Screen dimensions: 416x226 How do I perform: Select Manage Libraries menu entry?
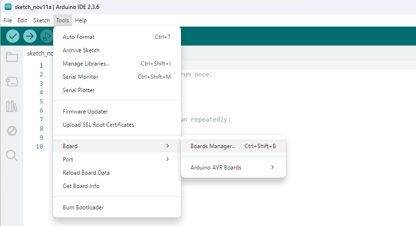(86, 64)
